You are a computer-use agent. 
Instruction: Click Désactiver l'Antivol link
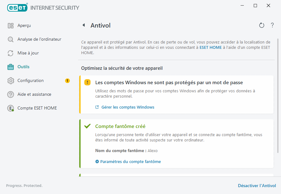pyautogui.click(x=257, y=186)
